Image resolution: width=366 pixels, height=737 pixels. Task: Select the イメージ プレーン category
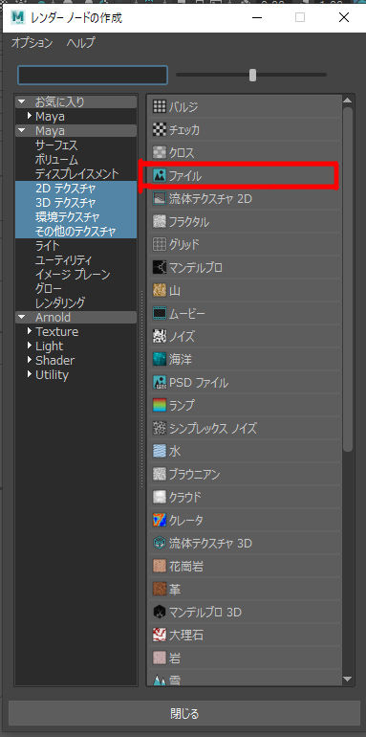coord(73,274)
